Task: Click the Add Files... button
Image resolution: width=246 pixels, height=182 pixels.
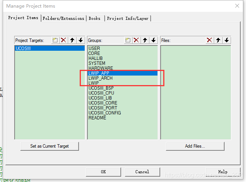Action: tap(195, 146)
